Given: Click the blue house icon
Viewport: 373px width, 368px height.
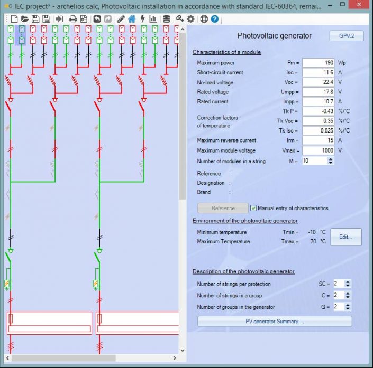Looking at the screenshot, I should (132, 19).
